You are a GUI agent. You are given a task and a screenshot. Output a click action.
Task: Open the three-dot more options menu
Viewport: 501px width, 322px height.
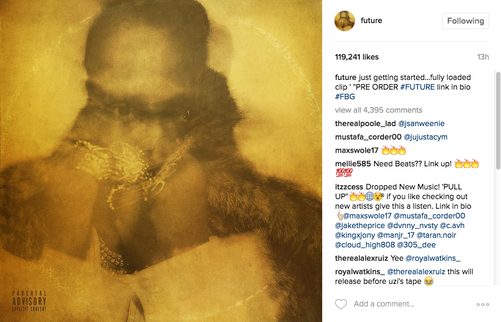tap(483, 304)
